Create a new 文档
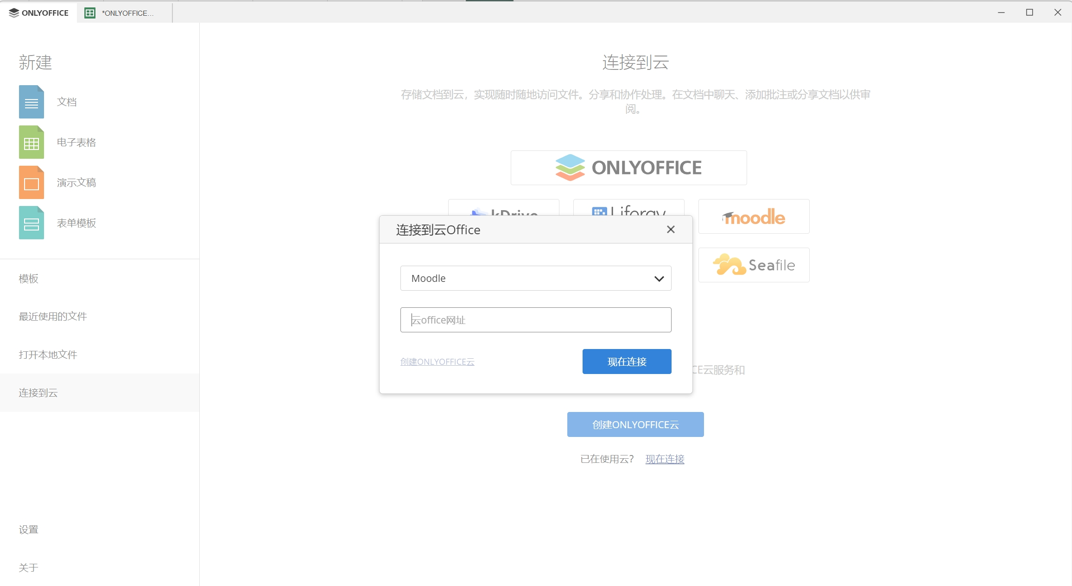This screenshot has height=586, width=1072. 67,102
